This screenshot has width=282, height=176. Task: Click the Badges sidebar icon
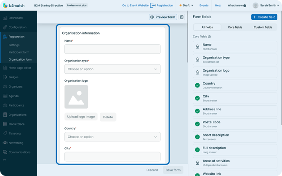(x=5, y=77)
